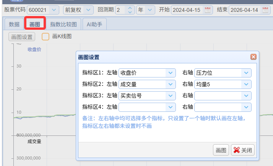Click the 画图设置 button
The height and width of the screenshot is (166, 273).
22,37
